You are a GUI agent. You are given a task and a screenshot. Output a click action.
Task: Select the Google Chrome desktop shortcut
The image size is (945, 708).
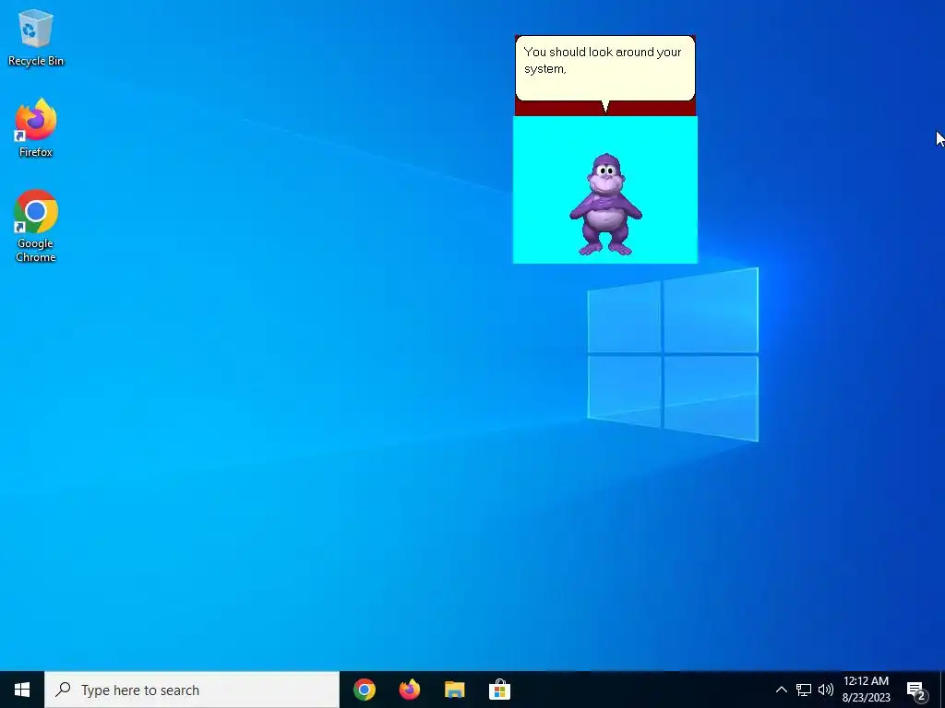[x=36, y=227]
